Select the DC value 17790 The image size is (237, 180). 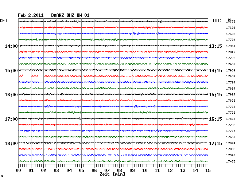[231, 40]
